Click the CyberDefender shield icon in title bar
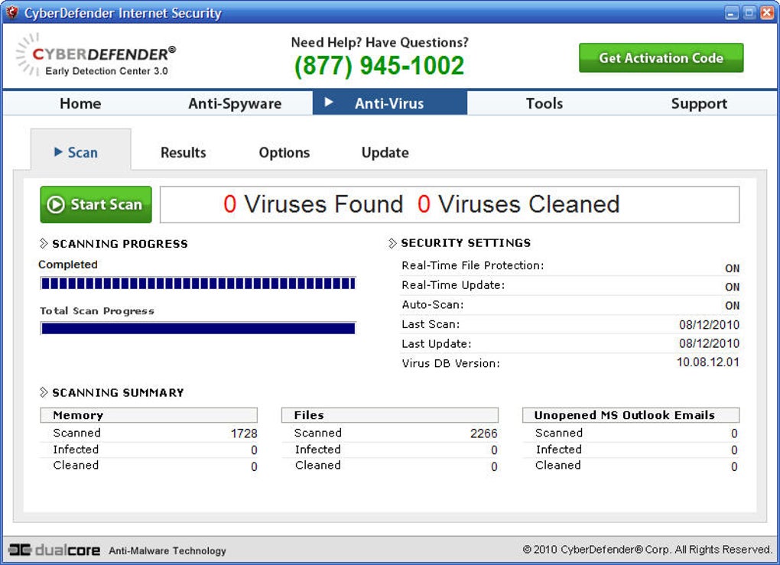 [x=11, y=13]
